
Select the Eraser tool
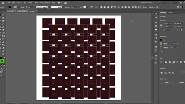(3, 30)
